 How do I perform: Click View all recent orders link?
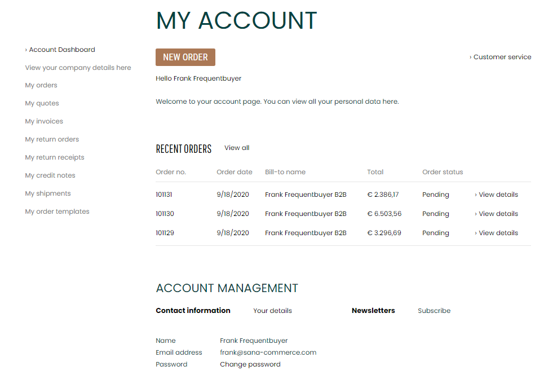tap(237, 148)
